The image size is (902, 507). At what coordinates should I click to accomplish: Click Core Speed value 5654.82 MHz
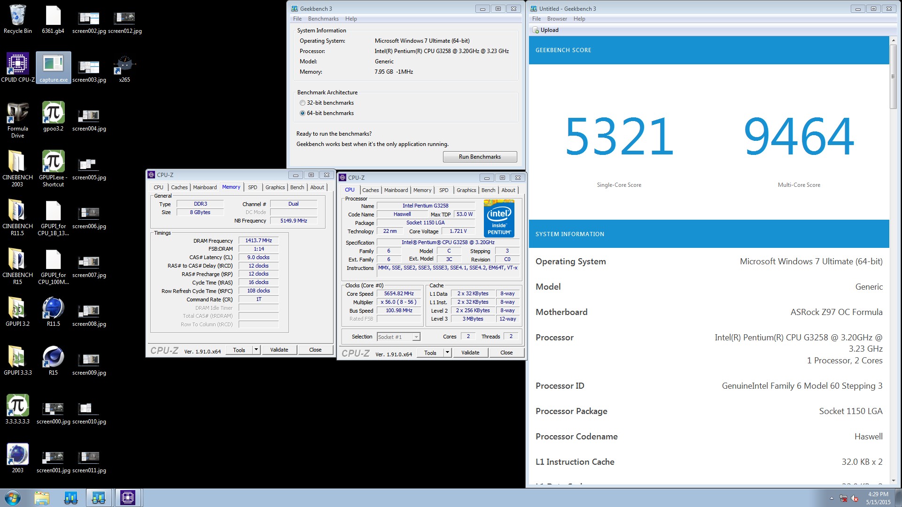click(x=399, y=293)
